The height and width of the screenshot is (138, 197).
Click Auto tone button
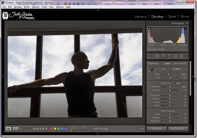click(x=179, y=83)
